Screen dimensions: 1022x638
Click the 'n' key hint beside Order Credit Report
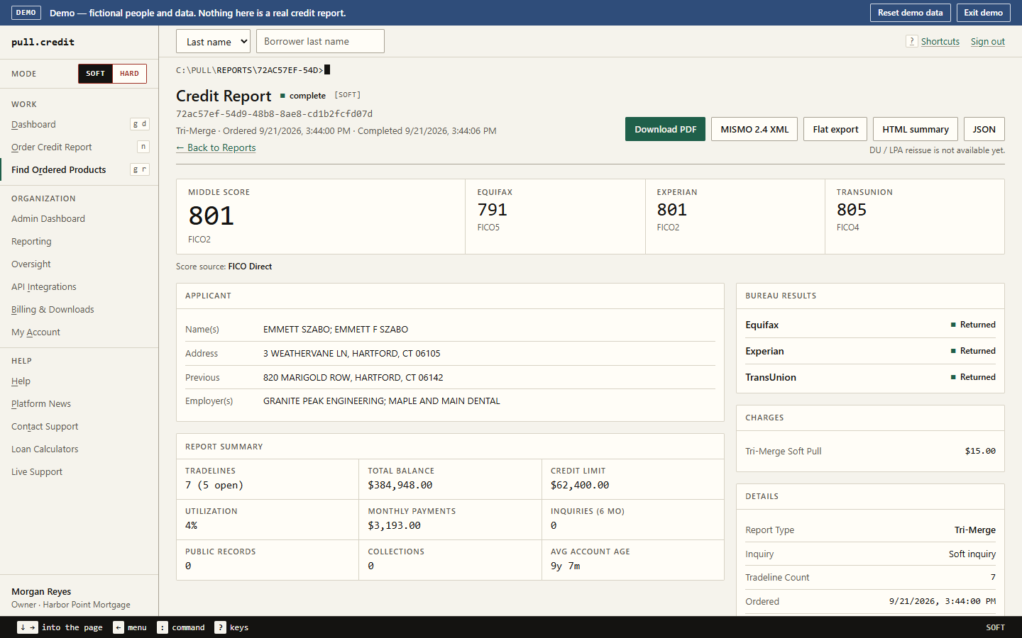coord(143,147)
